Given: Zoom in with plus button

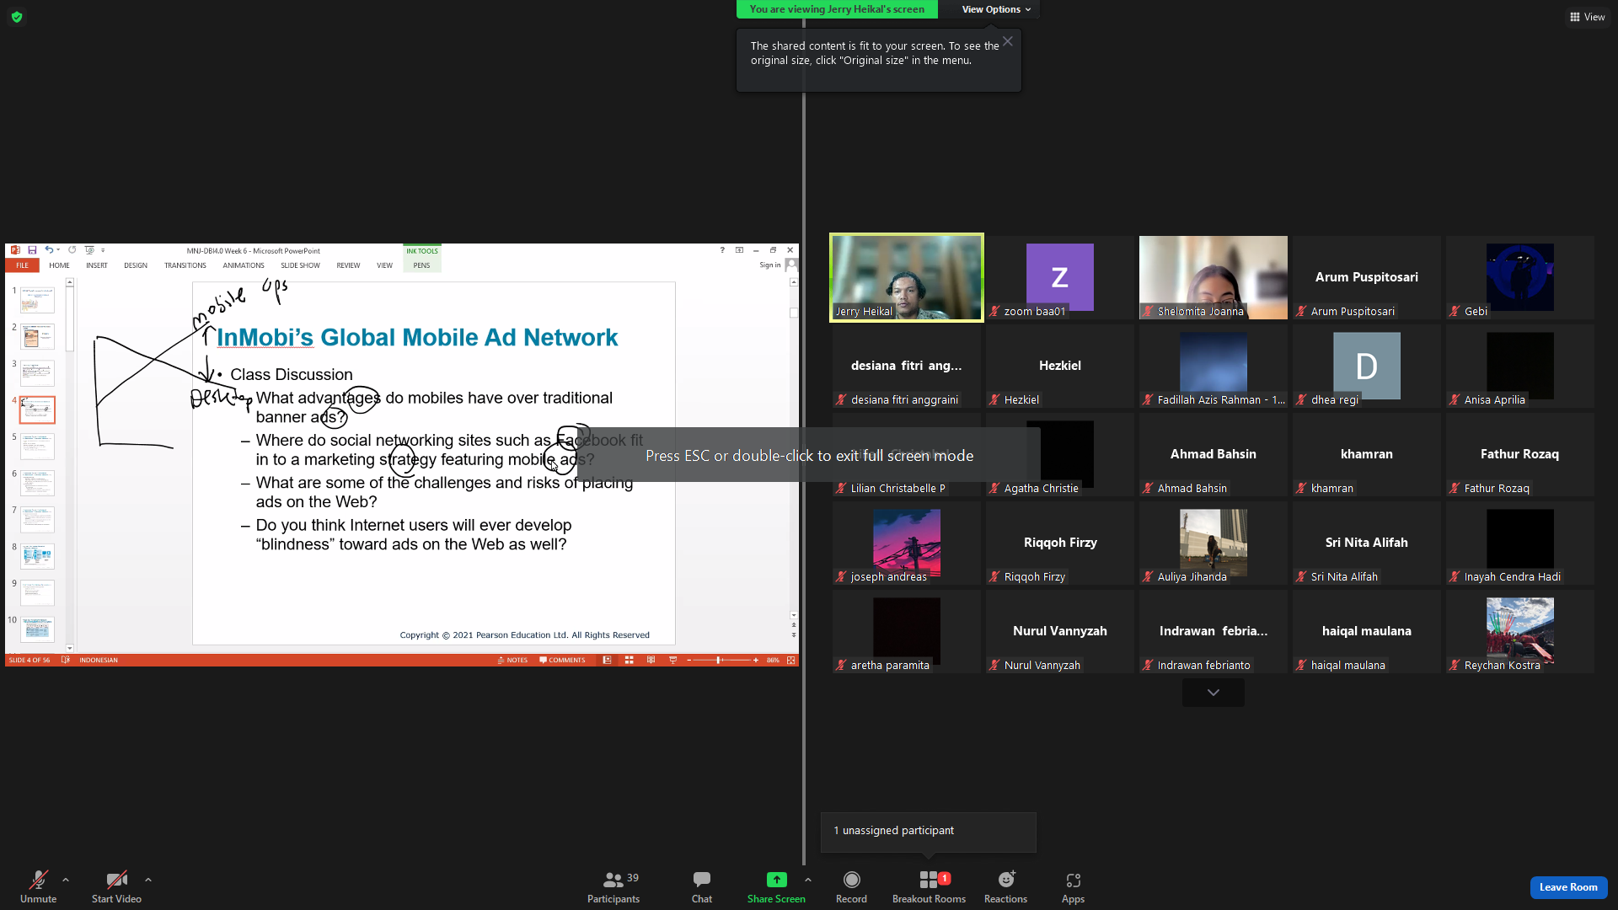Looking at the screenshot, I should tap(756, 661).
